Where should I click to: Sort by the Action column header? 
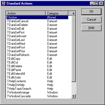click(x=26, y=13)
